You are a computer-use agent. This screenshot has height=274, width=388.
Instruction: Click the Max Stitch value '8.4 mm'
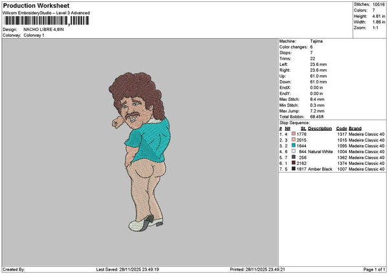(318, 100)
